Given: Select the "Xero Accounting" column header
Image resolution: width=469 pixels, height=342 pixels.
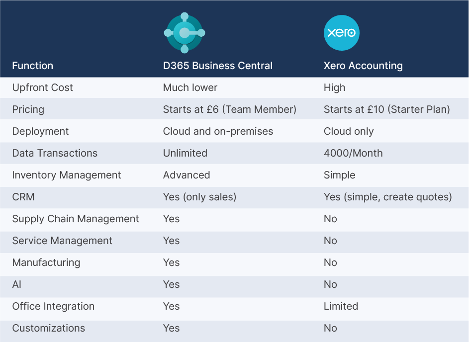Looking at the screenshot, I should [363, 66].
